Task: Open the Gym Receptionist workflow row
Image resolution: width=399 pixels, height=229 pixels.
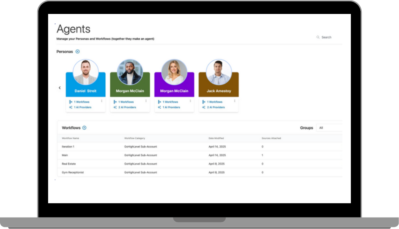Action: tap(73, 173)
